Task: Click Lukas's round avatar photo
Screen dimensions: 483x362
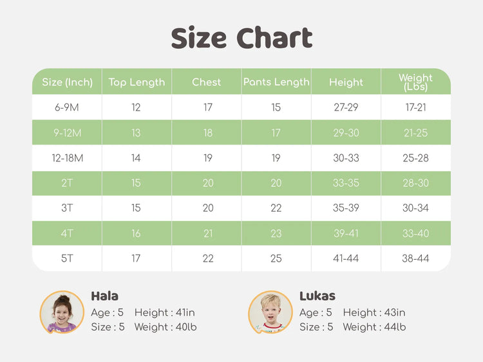Action: [x=270, y=312]
